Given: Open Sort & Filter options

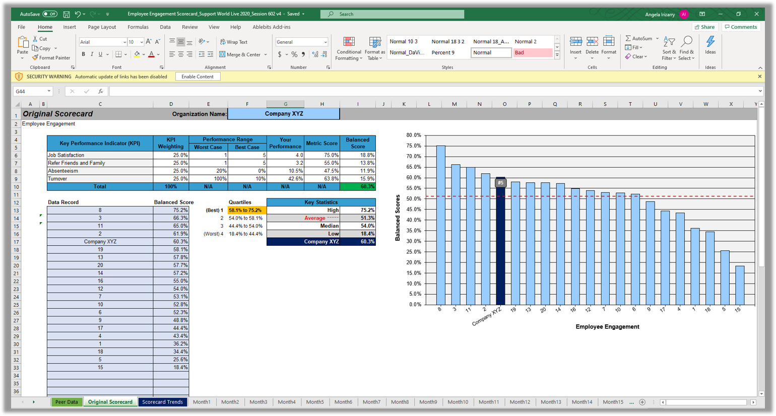Looking at the screenshot, I should coord(669,48).
